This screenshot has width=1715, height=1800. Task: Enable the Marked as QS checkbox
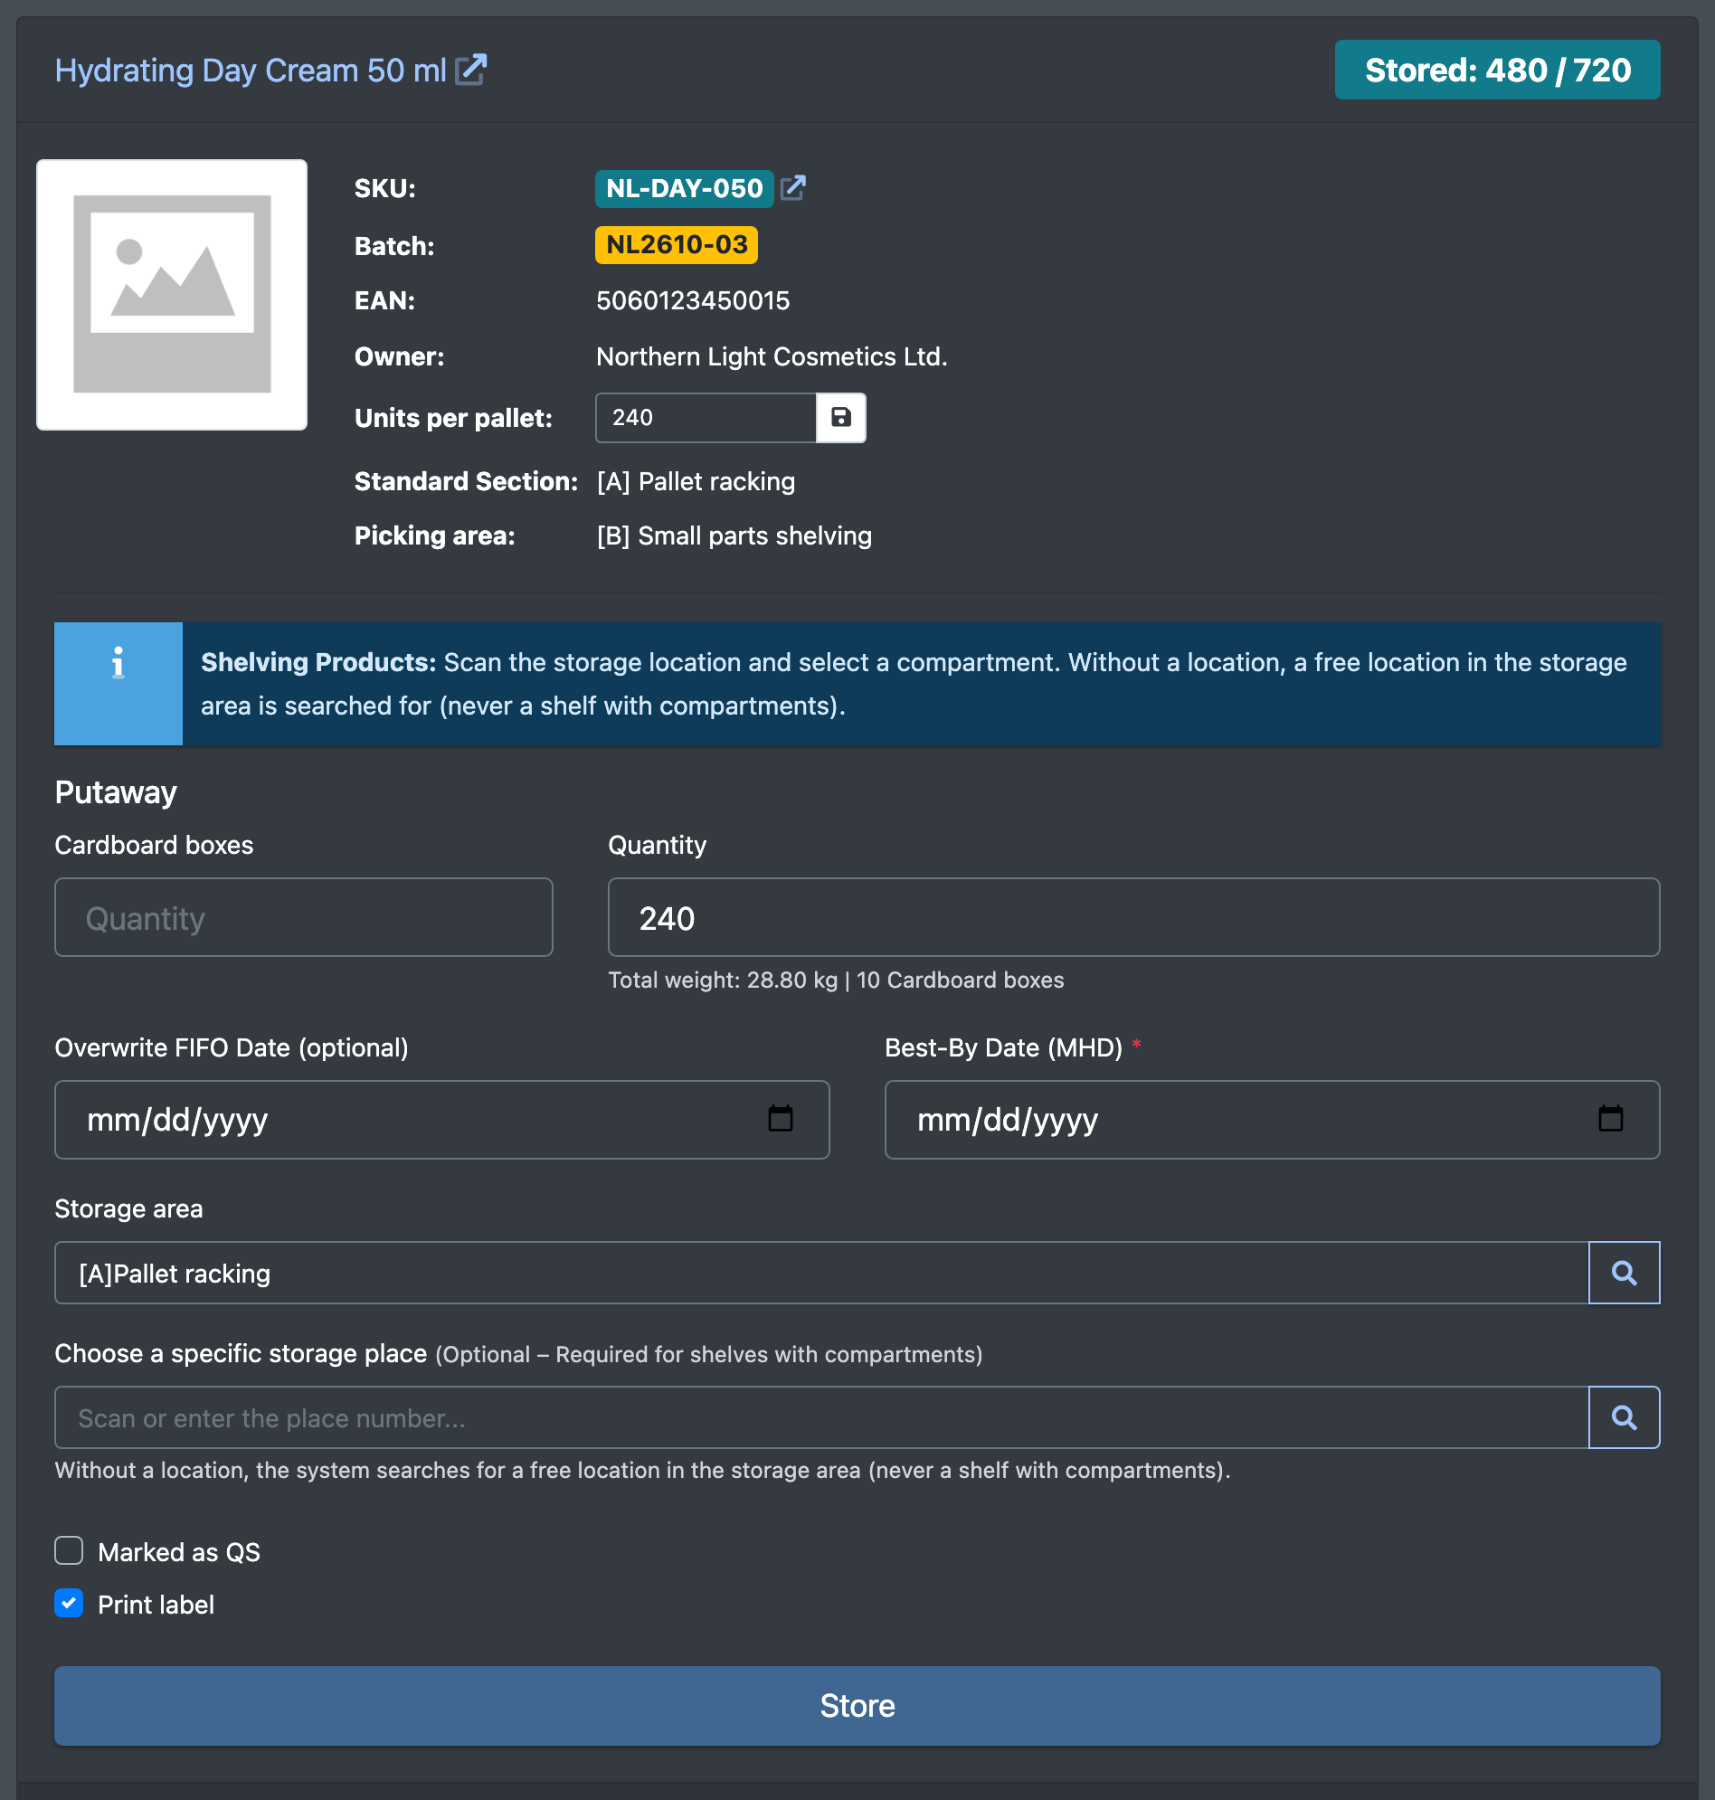pyautogui.click(x=69, y=1551)
